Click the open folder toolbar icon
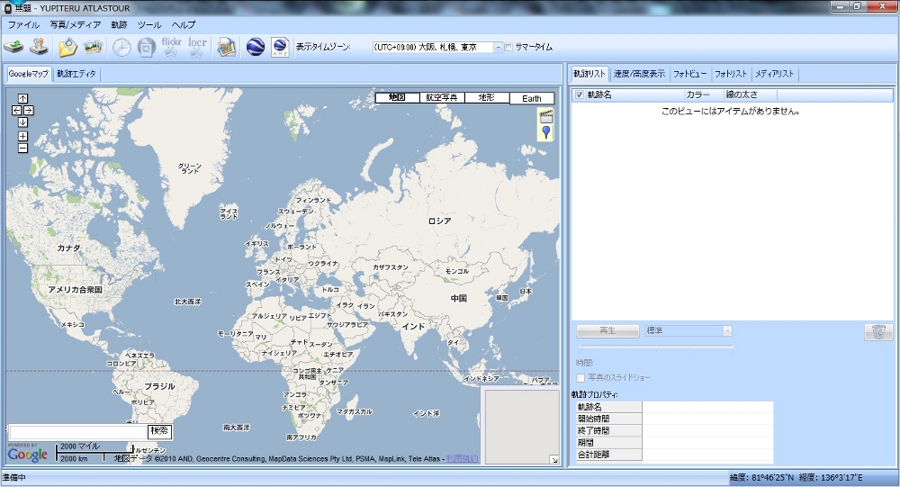This screenshot has height=487, width=900. pyautogui.click(x=67, y=48)
